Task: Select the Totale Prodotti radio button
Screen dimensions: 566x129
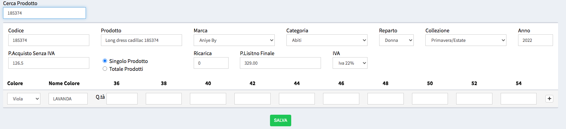Action: coord(105,69)
